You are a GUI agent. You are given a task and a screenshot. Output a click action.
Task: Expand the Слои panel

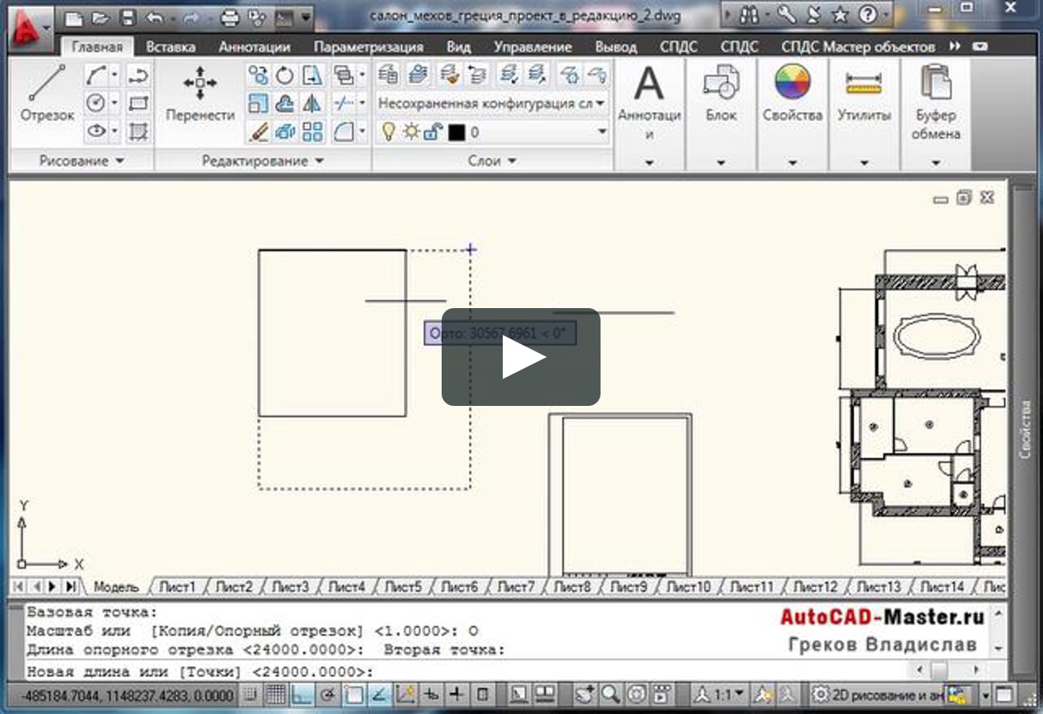(x=492, y=161)
